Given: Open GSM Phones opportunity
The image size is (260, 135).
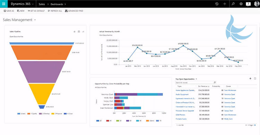Looking at the screenshot, I should 180,115.
